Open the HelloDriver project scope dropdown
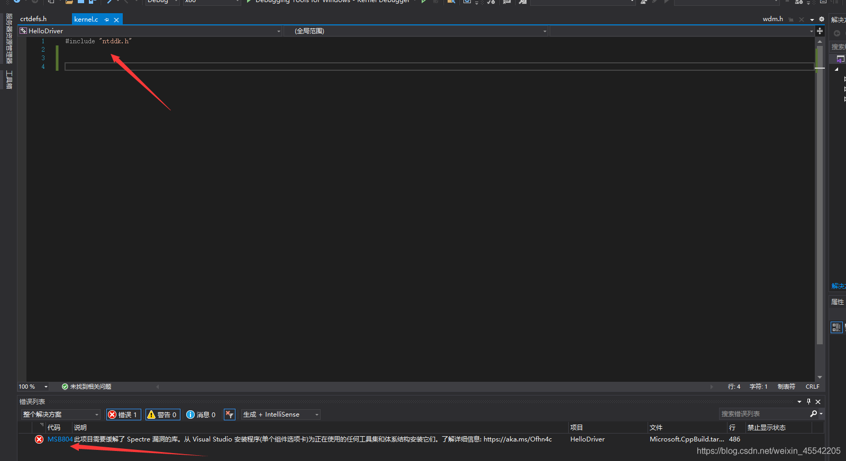846x461 pixels. pyautogui.click(x=150, y=31)
